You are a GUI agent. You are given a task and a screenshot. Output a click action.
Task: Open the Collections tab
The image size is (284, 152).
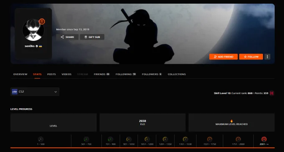coord(177,74)
